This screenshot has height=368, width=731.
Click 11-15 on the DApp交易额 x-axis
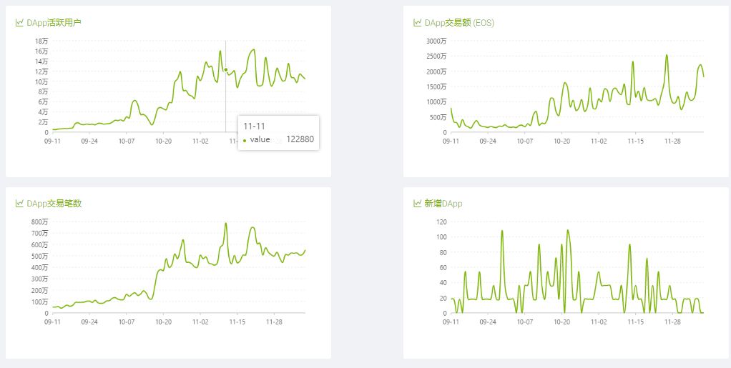[x=635, y=141]
